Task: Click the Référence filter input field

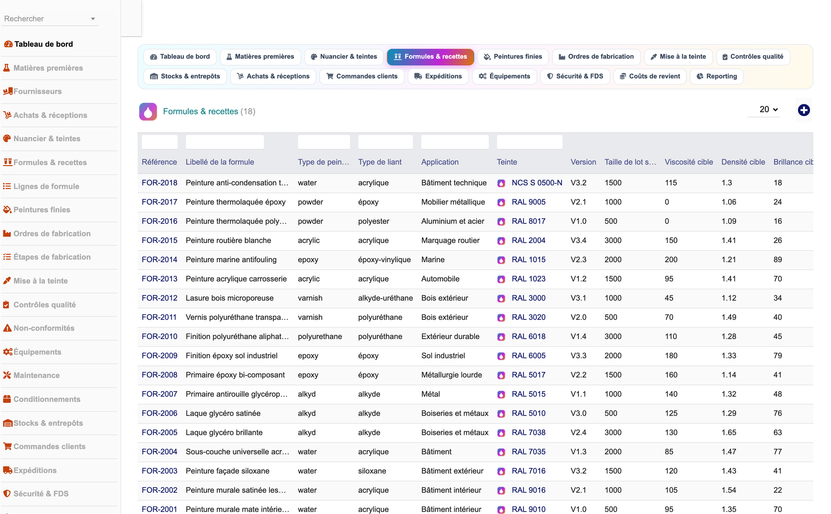Action: 160,142
